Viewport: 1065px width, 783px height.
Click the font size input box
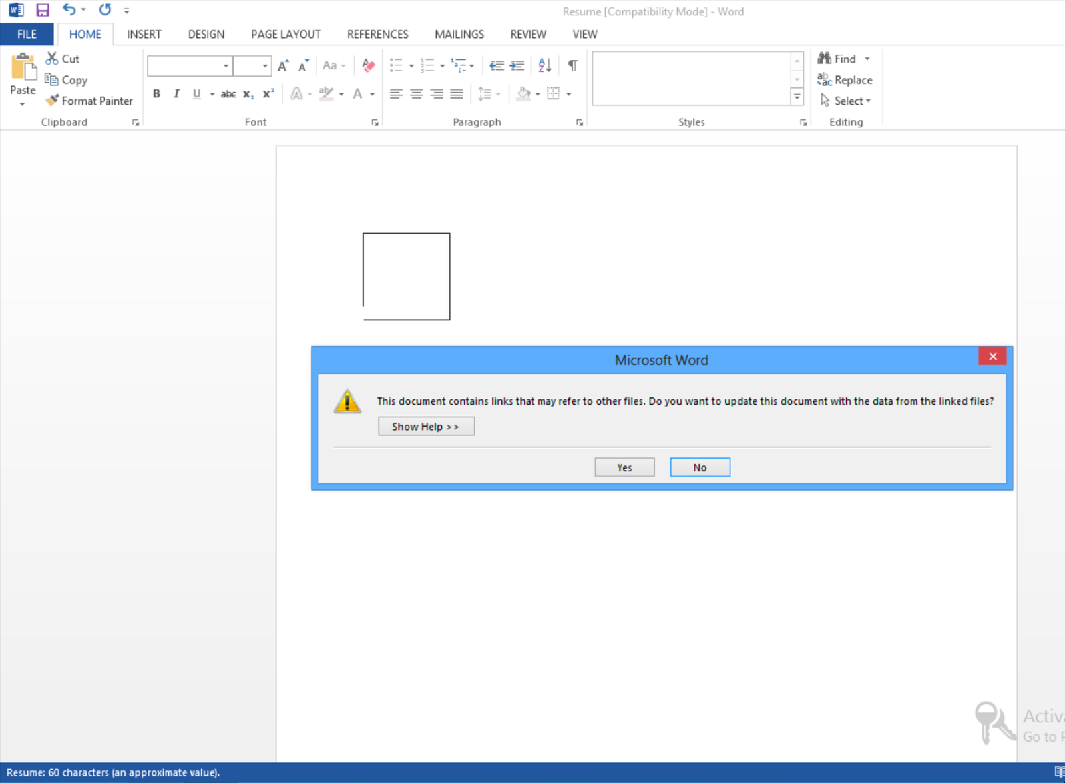coord(246,66)
